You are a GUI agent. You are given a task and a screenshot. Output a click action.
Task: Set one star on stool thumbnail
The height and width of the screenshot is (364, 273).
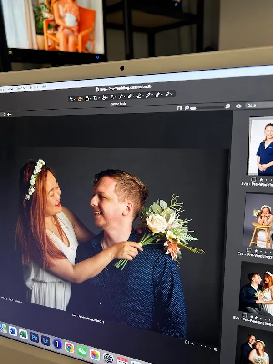(x=256, y=251)
